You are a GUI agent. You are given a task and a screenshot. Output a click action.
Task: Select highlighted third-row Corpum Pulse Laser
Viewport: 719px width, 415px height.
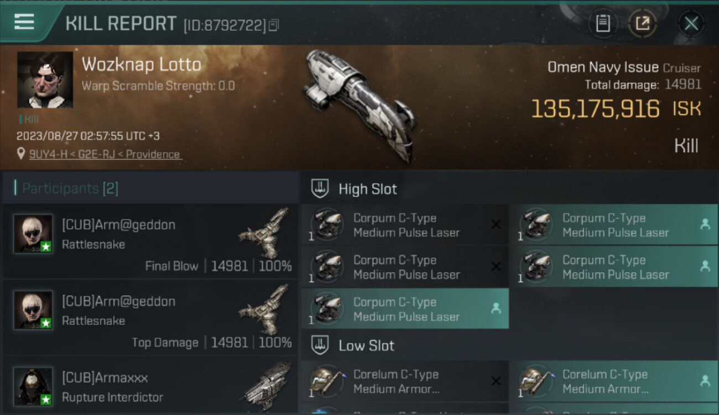pos(405,309)
